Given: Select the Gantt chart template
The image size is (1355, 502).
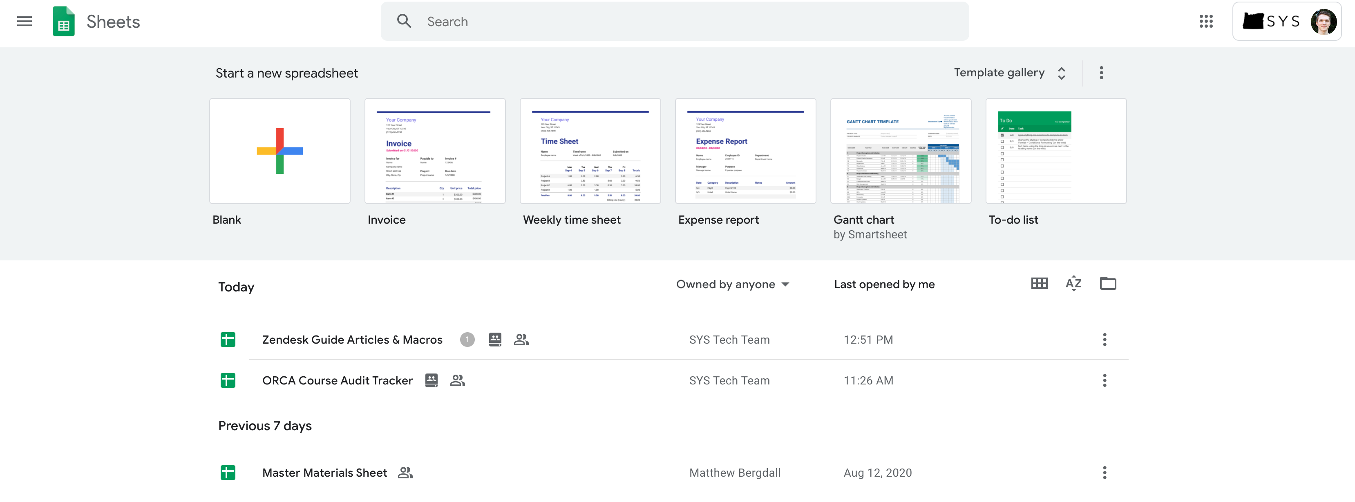Looking at the screenshot, I should point(900,151).
